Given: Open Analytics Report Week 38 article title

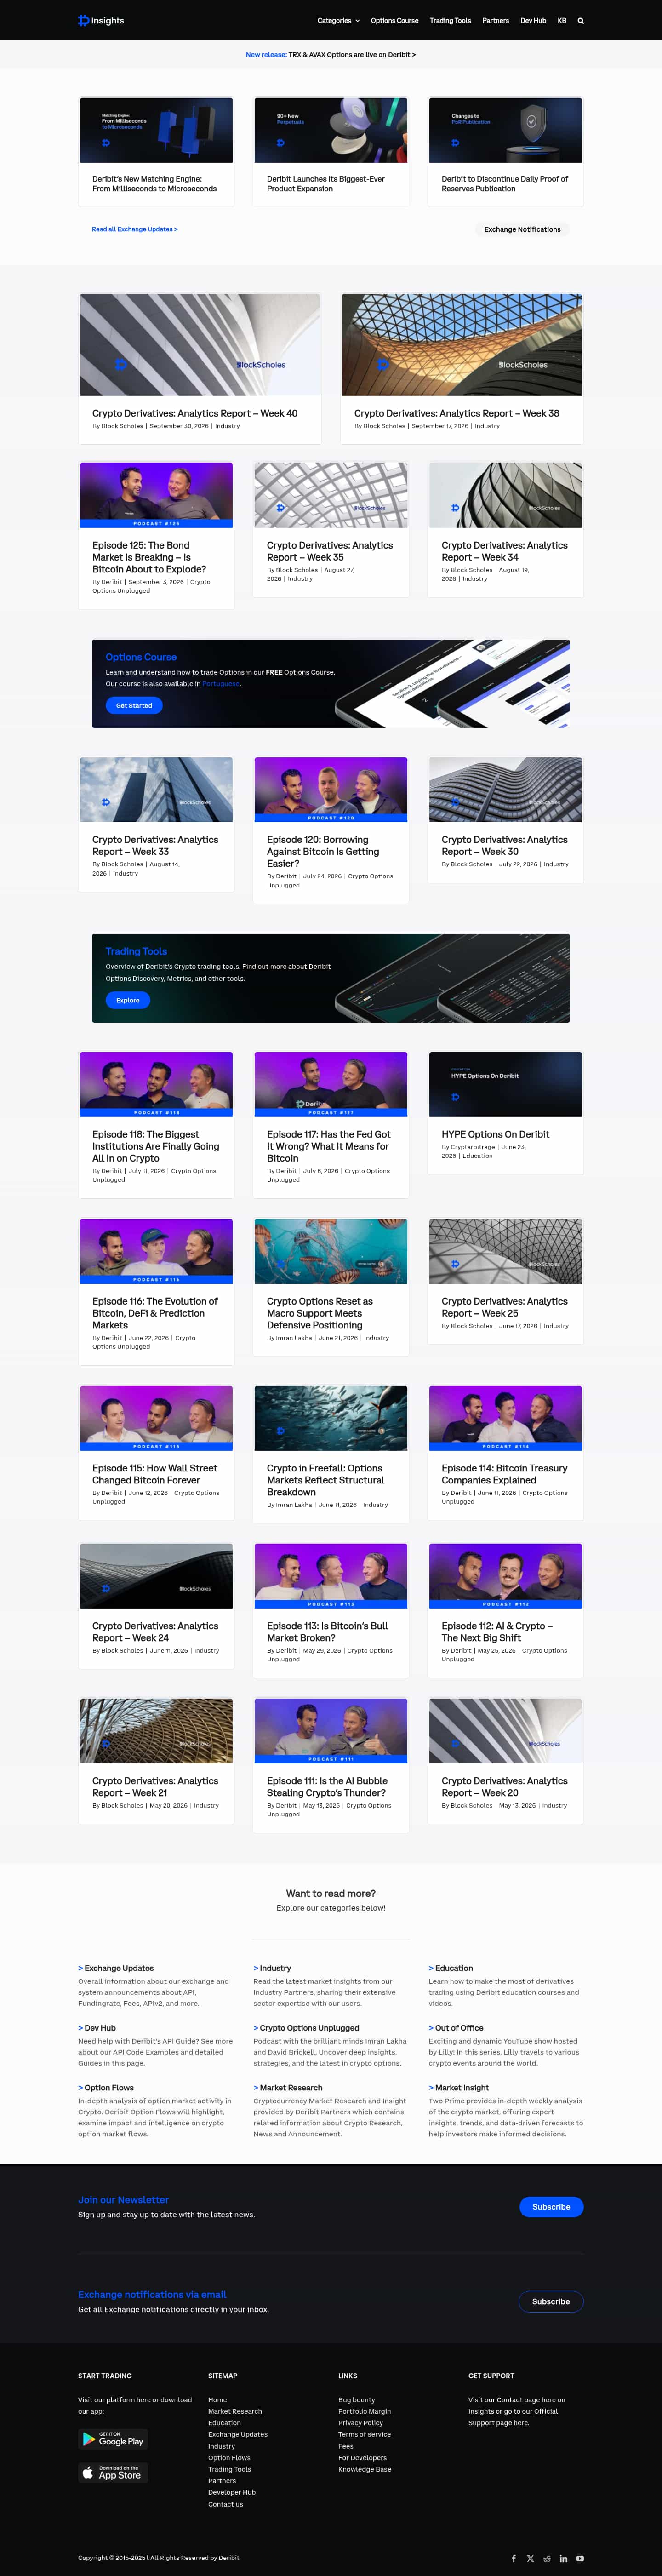Looking at the screenshot, I should 457,413.
